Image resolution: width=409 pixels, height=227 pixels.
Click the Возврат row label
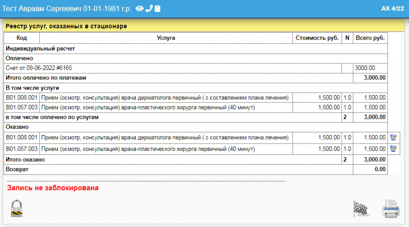pyautogui.click(x=17, y=169)
